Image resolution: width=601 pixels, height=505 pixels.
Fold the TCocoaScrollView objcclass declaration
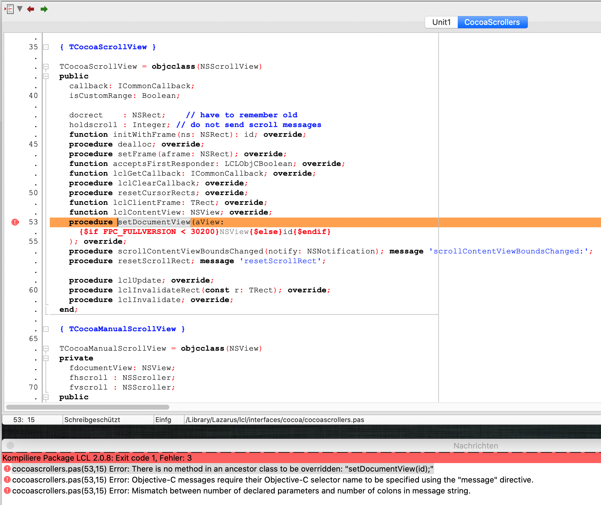pos(46,67)
